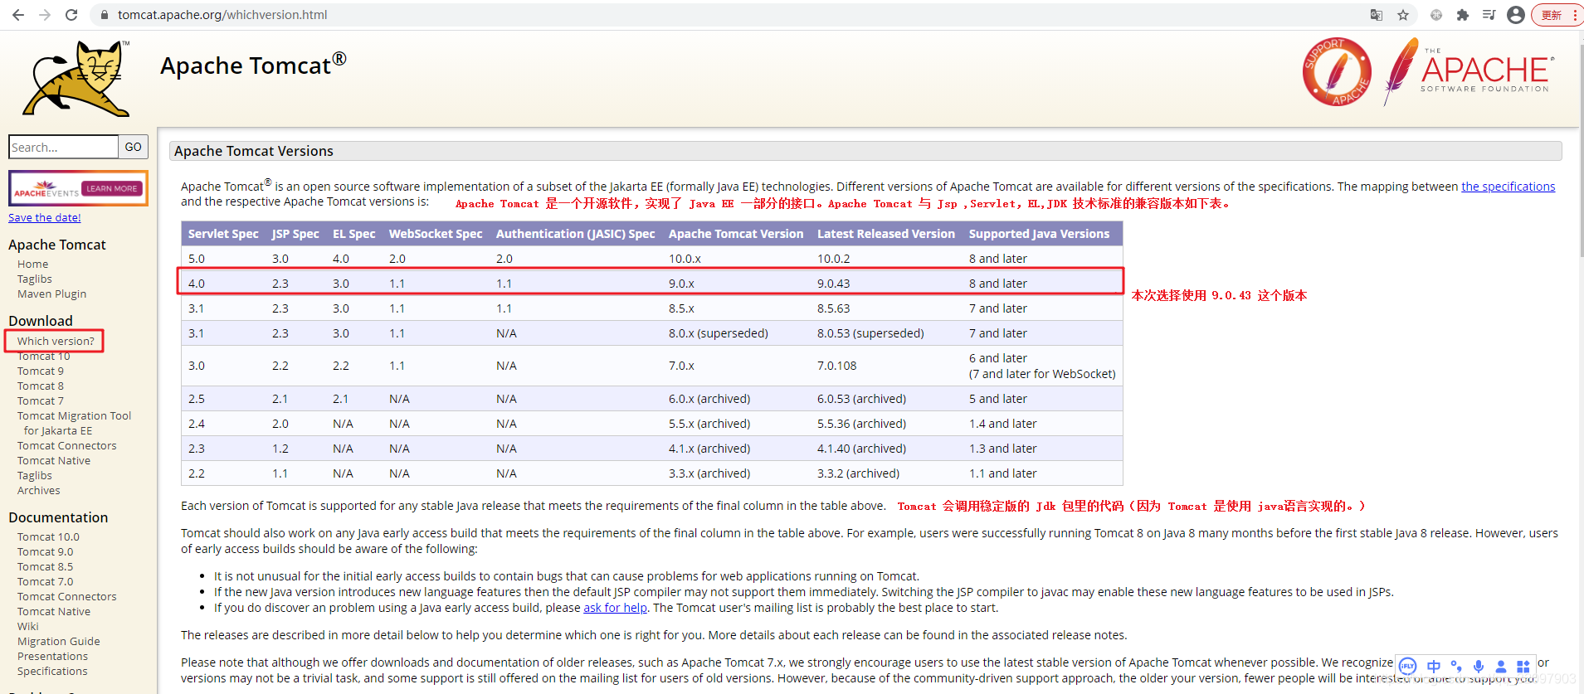Screen dimensions: 1584x694
Task: Open Tomcat 10.0 documentation
Action: click(48, 537)
